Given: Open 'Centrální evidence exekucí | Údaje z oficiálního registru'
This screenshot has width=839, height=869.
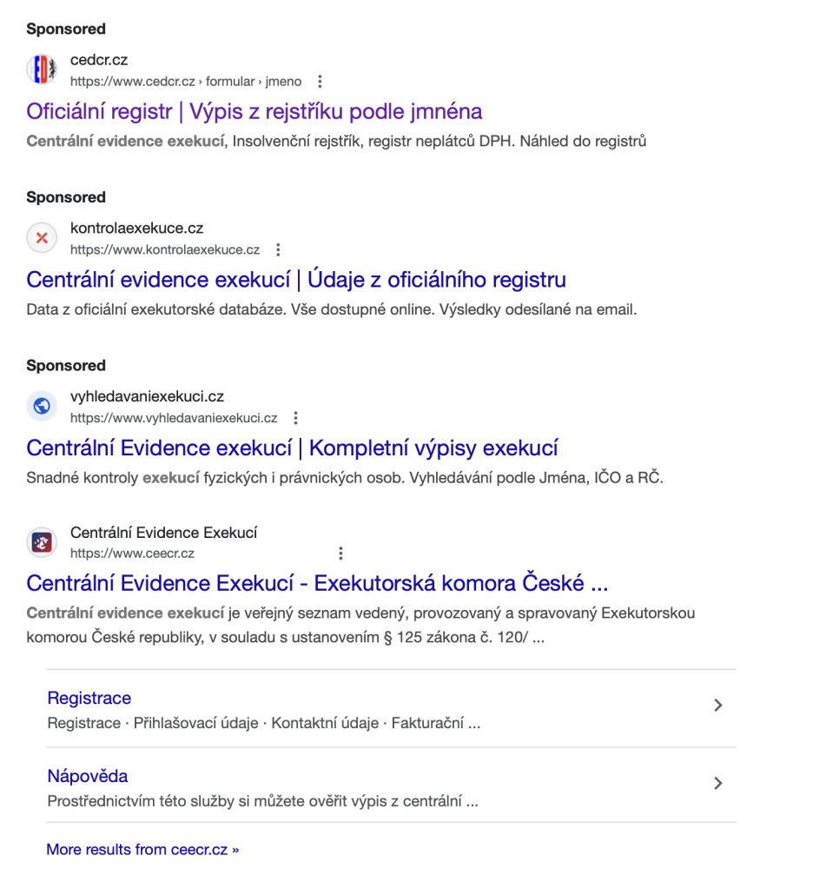Looking at the screenshot, I should 295,280.
